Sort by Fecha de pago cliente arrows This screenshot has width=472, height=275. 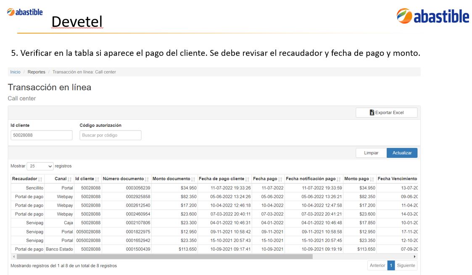tap(248, 179)
